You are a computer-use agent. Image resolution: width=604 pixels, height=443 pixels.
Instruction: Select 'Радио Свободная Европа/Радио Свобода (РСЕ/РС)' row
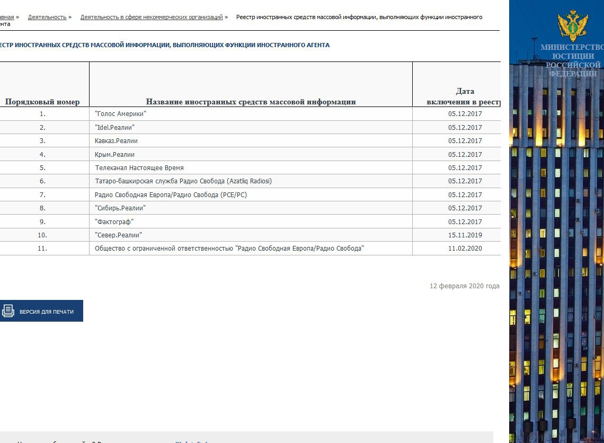tap(251, 195)
